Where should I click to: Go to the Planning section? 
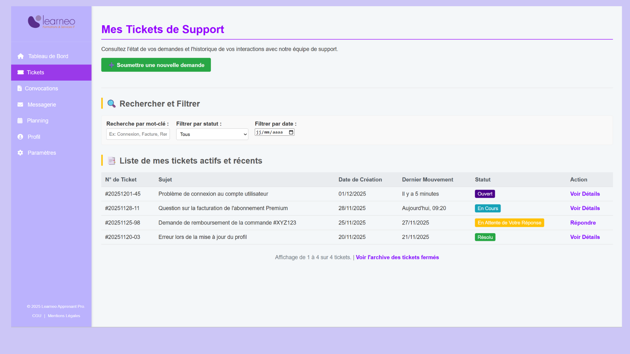(x=37, y=121)
